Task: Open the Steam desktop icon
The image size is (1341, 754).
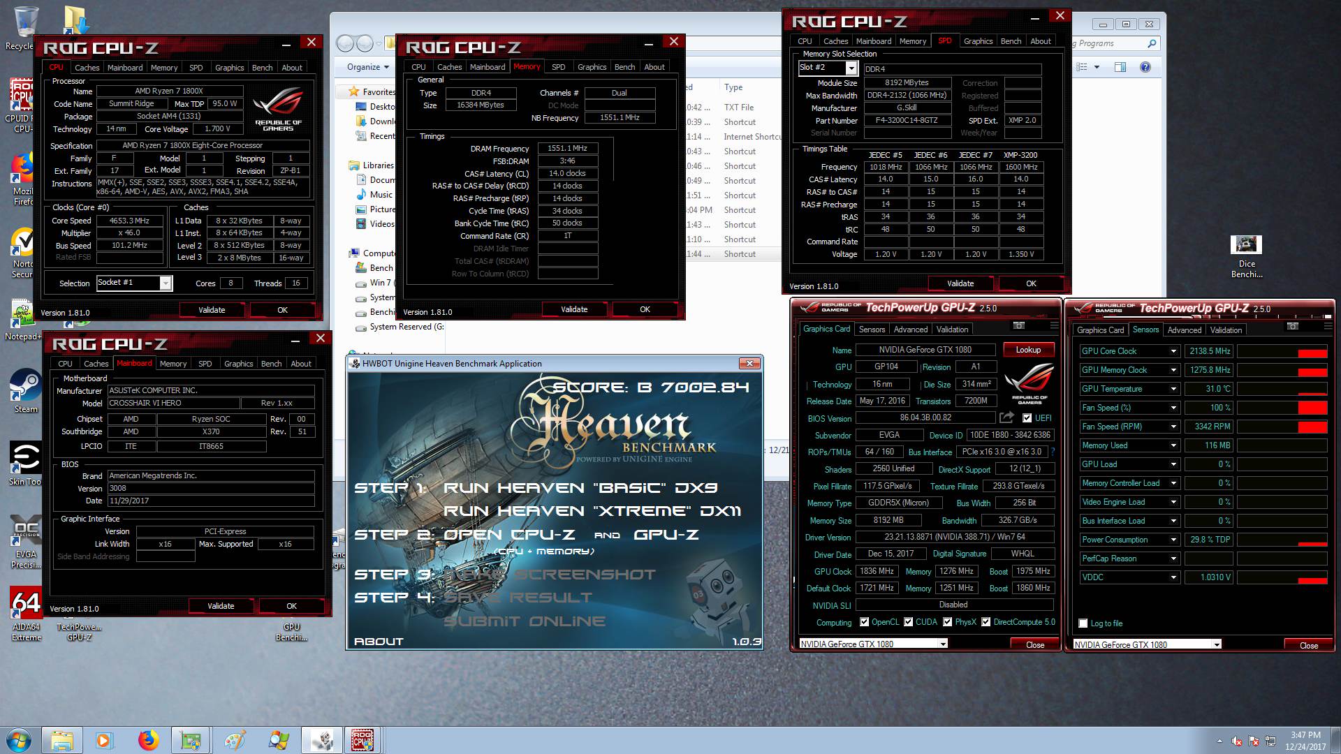Action: coord(26,391)
